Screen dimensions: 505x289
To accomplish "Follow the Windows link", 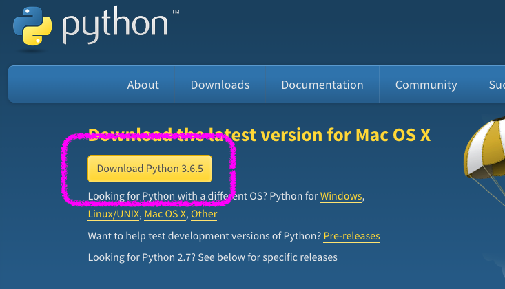I will click(341, 196).
